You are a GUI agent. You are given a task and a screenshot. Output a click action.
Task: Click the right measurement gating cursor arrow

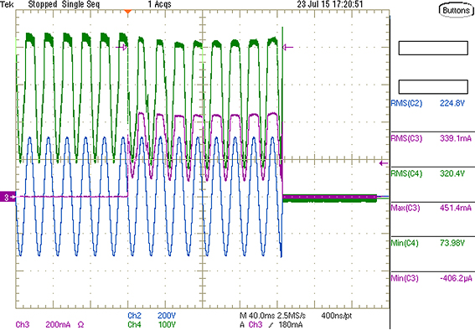[x=288, y=47]
